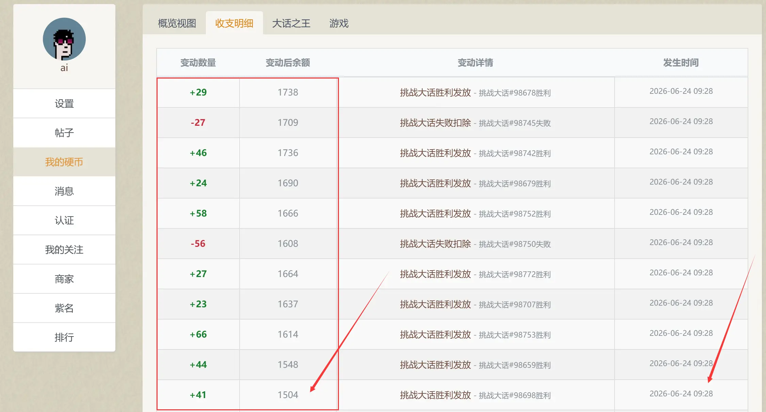Open detail 挑战大话#98707胜利
This screenshot has width=766, height=412.
tap(515, 305)
